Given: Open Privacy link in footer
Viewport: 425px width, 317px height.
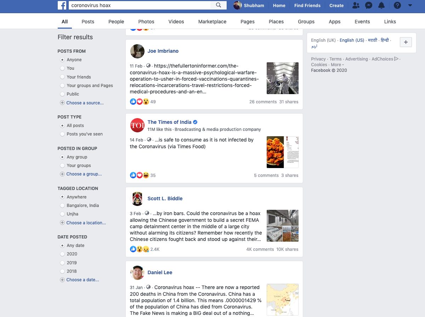Looking at the screenshot, I should (x=318, y=59).
